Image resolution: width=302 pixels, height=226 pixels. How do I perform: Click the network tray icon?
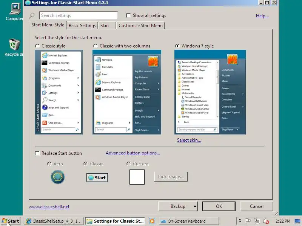point(257,221)
